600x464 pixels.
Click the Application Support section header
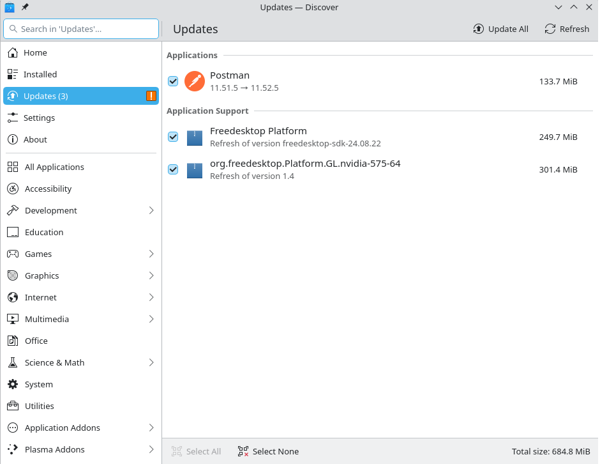[x=207, y=111]
